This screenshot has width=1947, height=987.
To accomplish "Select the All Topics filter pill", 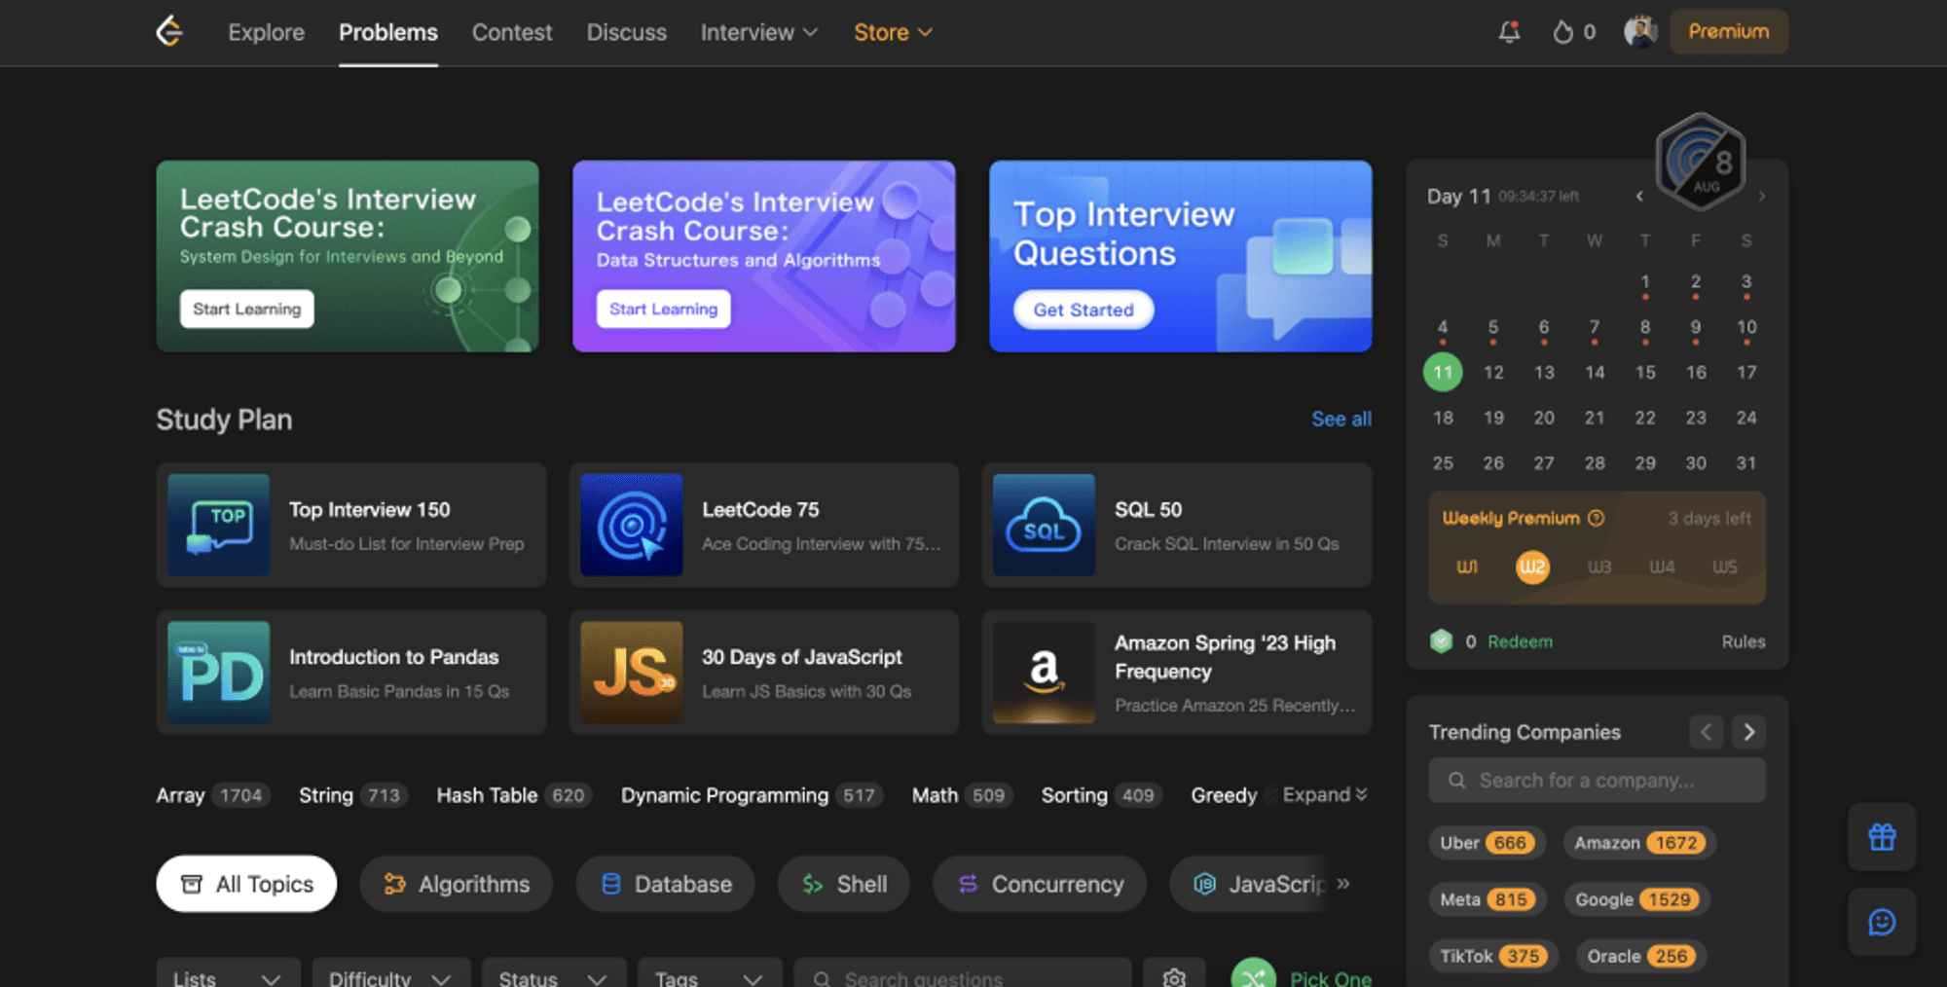I will pyautogui.click(x=246, y=884).
